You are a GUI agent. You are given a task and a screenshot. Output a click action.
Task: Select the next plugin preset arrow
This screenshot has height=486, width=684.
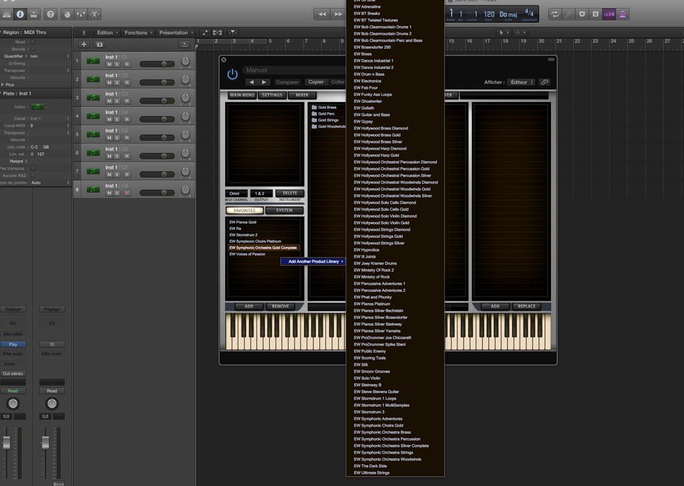click(264, 82)
